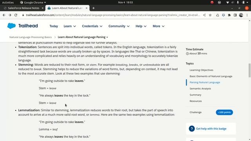This screenshot has width=251, height=141.
Task: Click the recycle-style extension icon
Action: pos(218,15)
